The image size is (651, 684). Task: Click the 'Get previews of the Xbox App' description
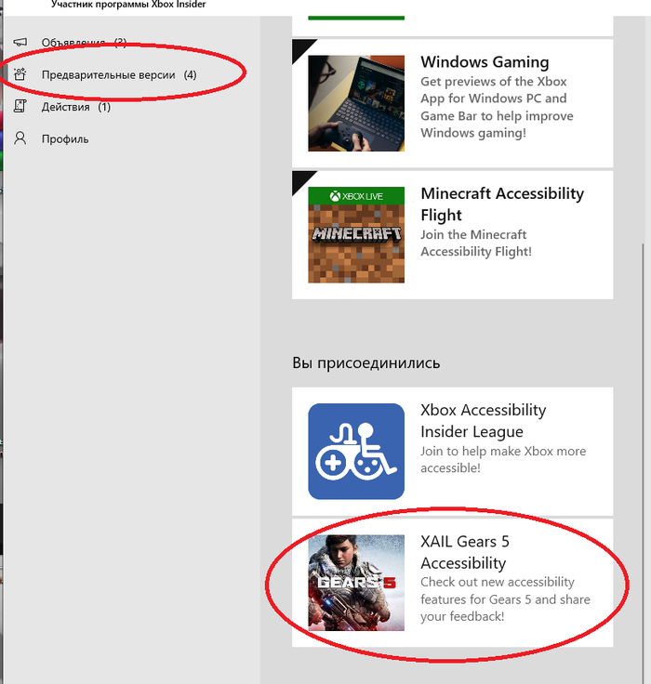[x=497, y=107]
